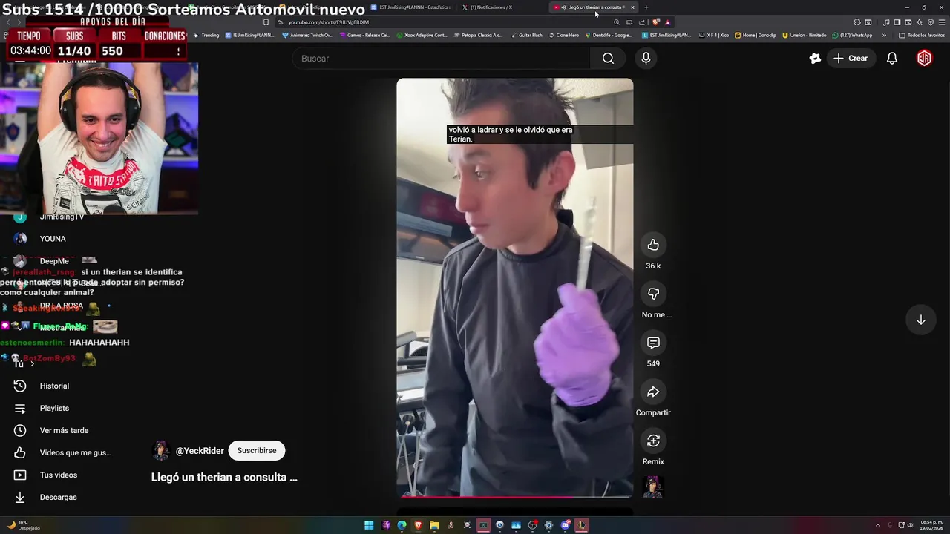950x534 pixels.
Task: Open Todos los favoritos folder
Action: [x=921, y=35]
